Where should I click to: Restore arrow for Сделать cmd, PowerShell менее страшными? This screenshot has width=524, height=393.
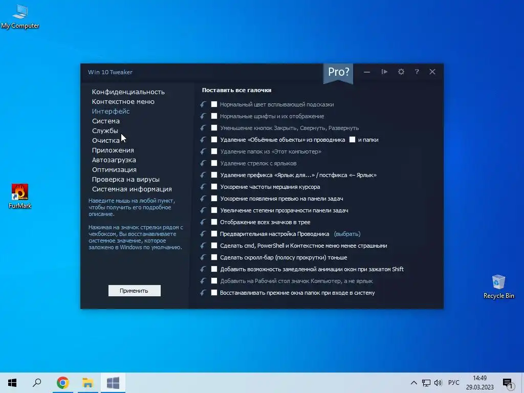[203, 246]
